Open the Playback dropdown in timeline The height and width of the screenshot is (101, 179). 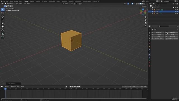pos(8,87)
